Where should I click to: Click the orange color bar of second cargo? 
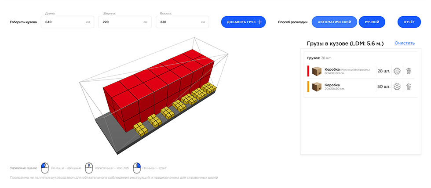click(x=308, y=87)
